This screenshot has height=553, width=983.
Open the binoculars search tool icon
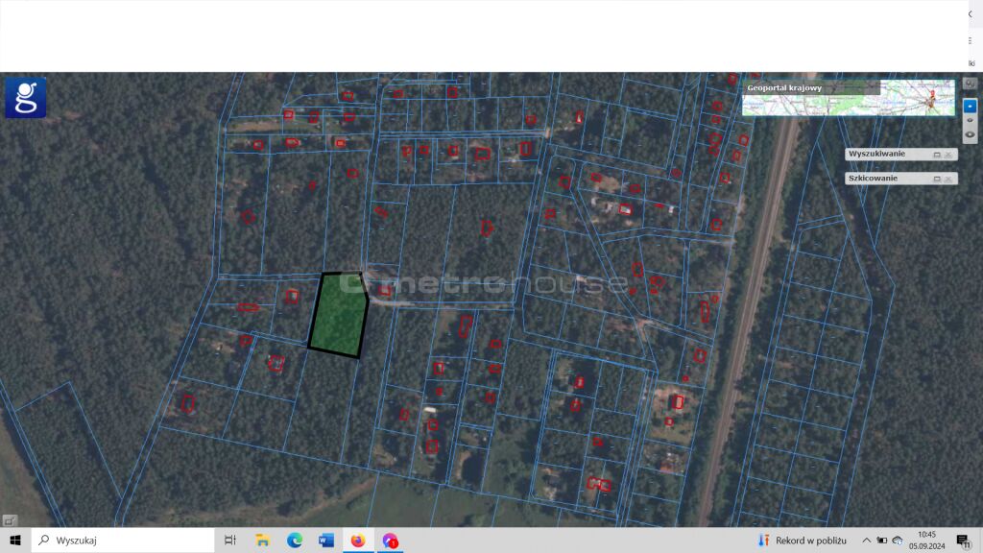pyautogui.click(x=970, y=84)
